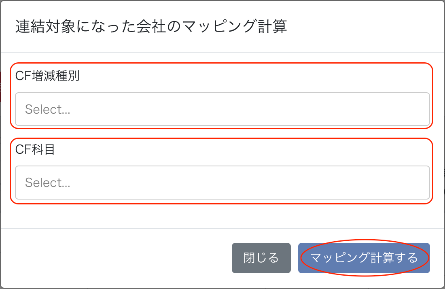Image resolution: width=445 pixels, height=289 pixels.
Task: Expand the CF増減種別 select box
Action: 222,109
